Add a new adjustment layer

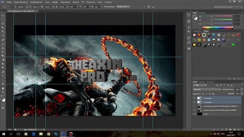coord(226,129)
